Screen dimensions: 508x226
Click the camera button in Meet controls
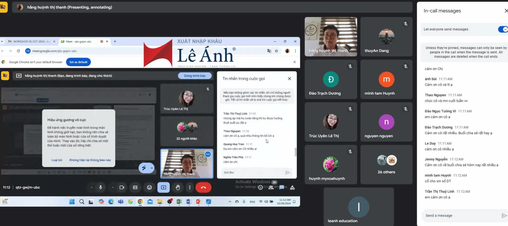[122, 187]
